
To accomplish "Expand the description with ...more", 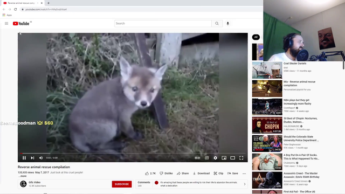I will pos(22,176).
